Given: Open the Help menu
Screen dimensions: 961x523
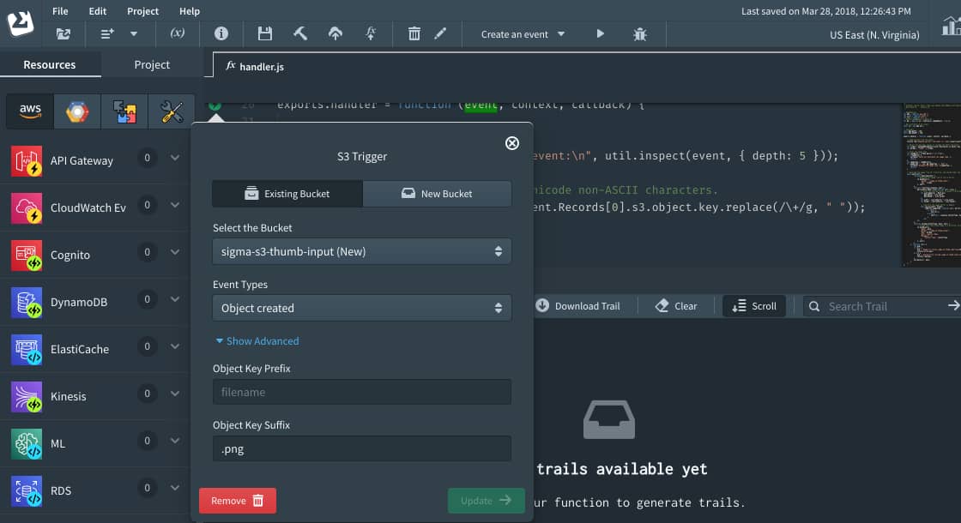Looking at the screenshot, I should [190, 11].
